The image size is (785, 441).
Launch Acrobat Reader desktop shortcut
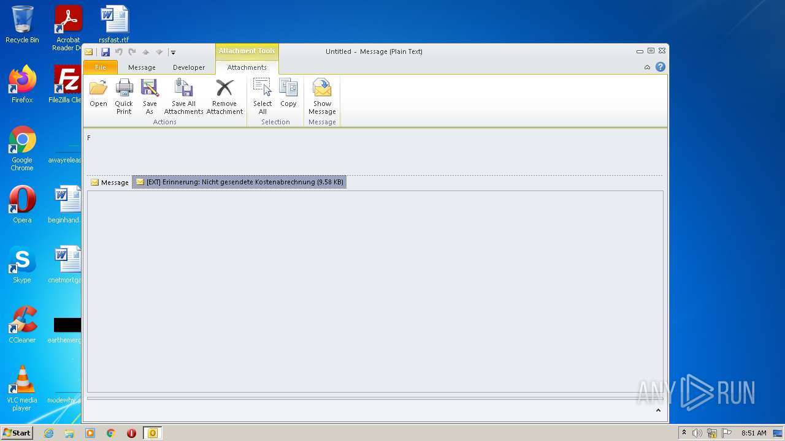[68, 28]
